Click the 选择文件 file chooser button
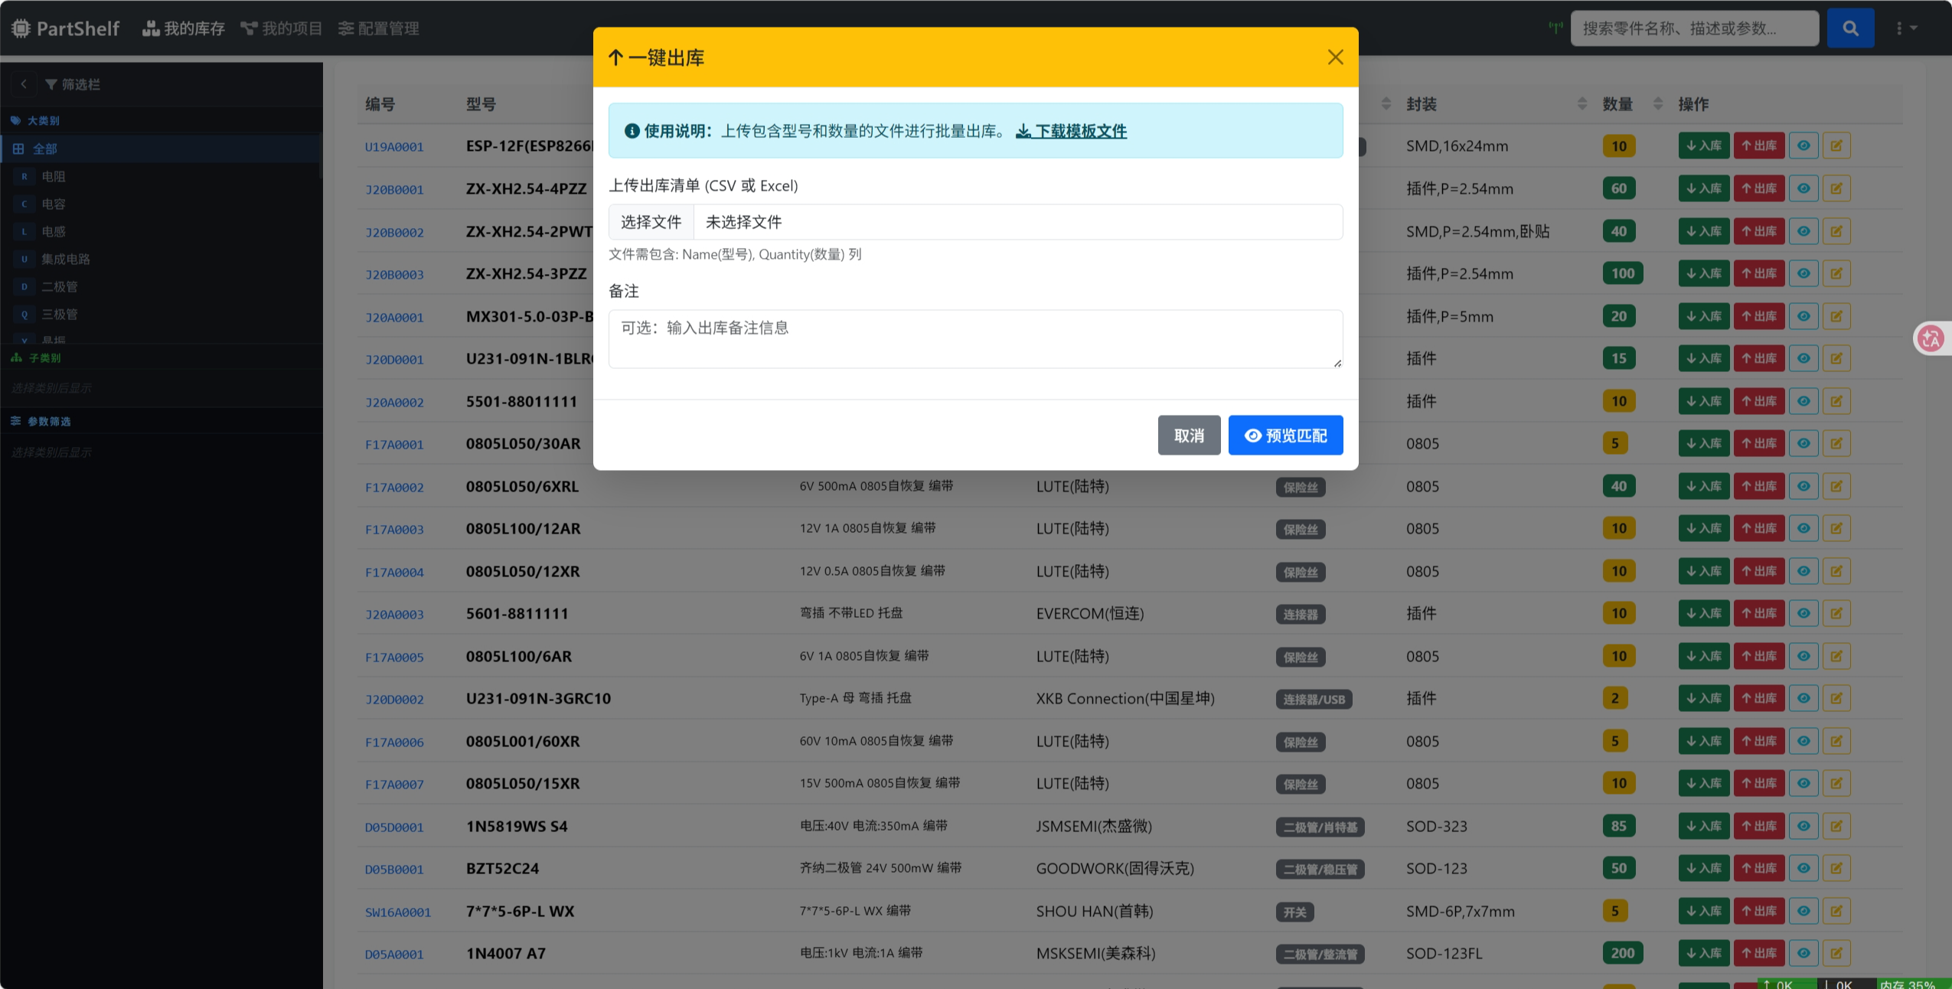Screen dimensions: 1952x989 tap(651, 222)
